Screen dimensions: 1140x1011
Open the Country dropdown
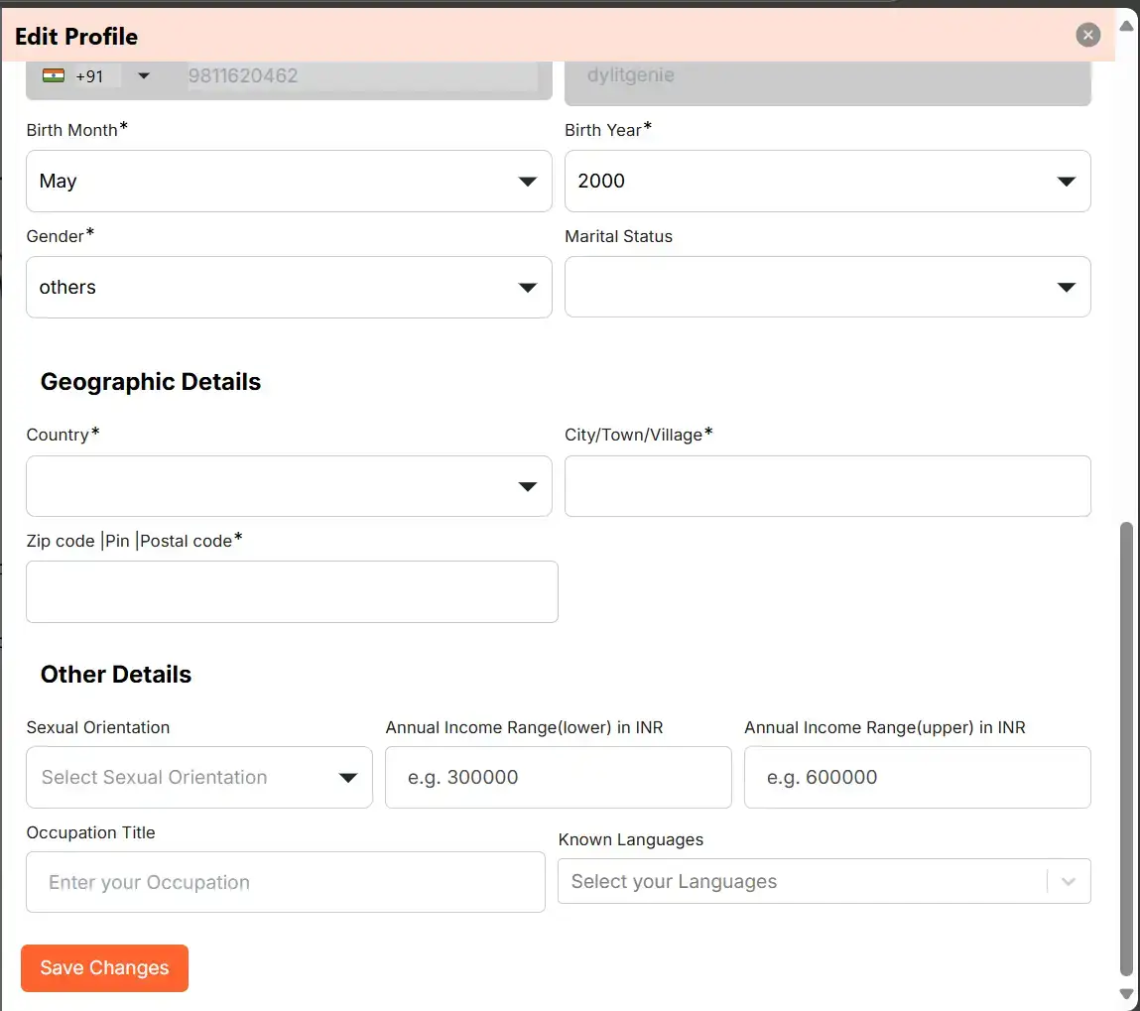(289, 486)
